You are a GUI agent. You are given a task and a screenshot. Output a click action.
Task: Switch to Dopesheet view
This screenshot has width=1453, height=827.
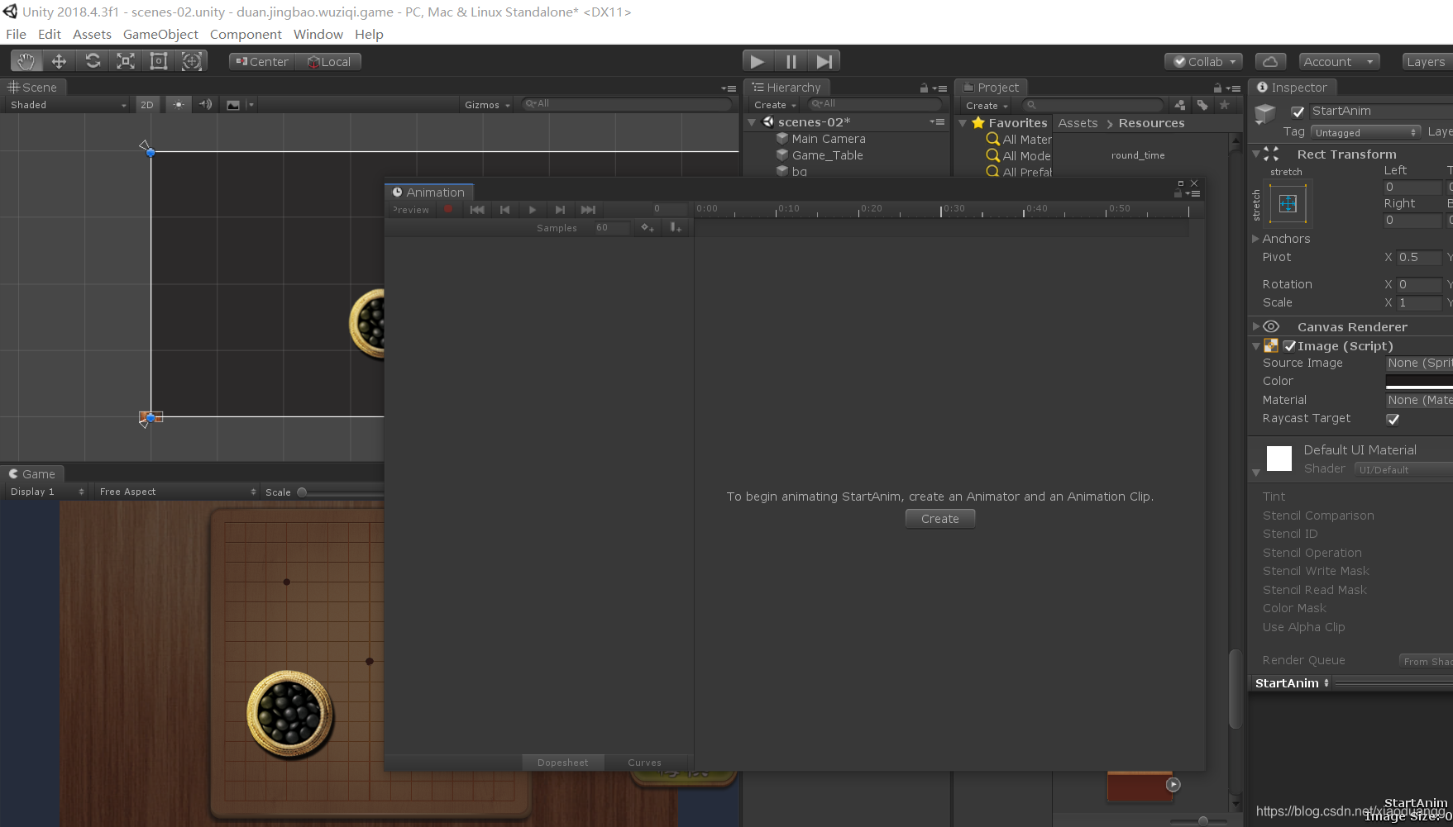[x=562, y=763]
